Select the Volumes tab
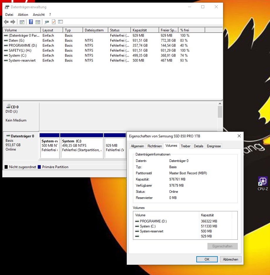270x275 pixels. click(x=171, y=146)
